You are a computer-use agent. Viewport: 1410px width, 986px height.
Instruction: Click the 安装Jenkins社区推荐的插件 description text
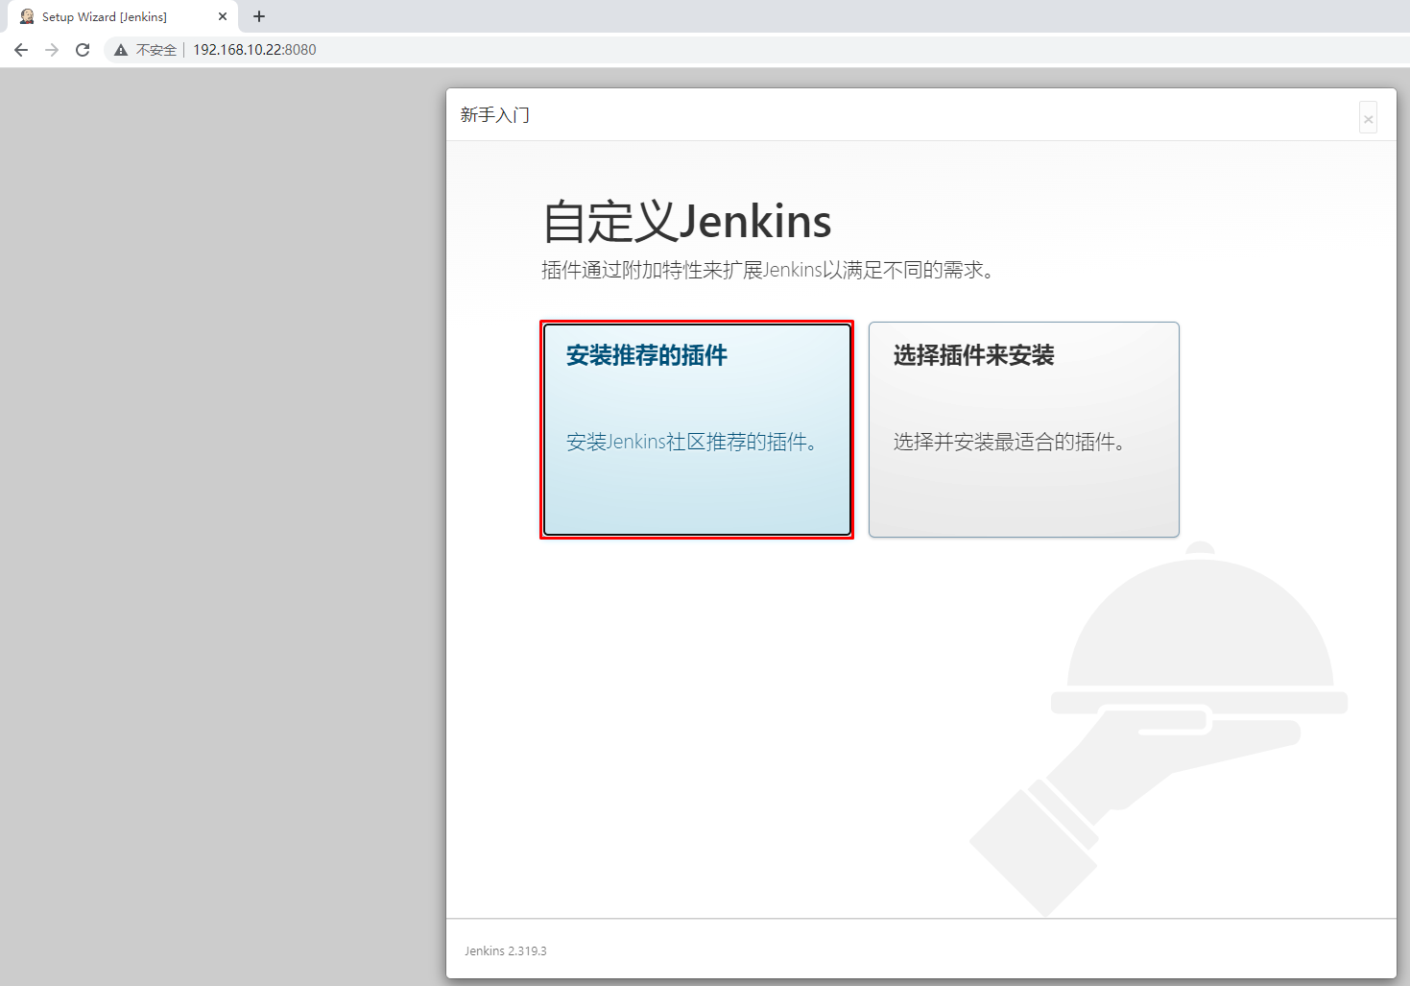pyautogui.click(x=691, y=442)
